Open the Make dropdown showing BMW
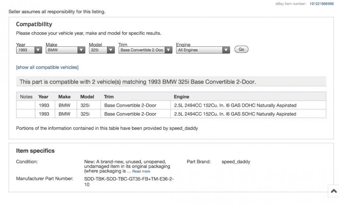This screenshot has width=339, height=204. tap(65, 50)
